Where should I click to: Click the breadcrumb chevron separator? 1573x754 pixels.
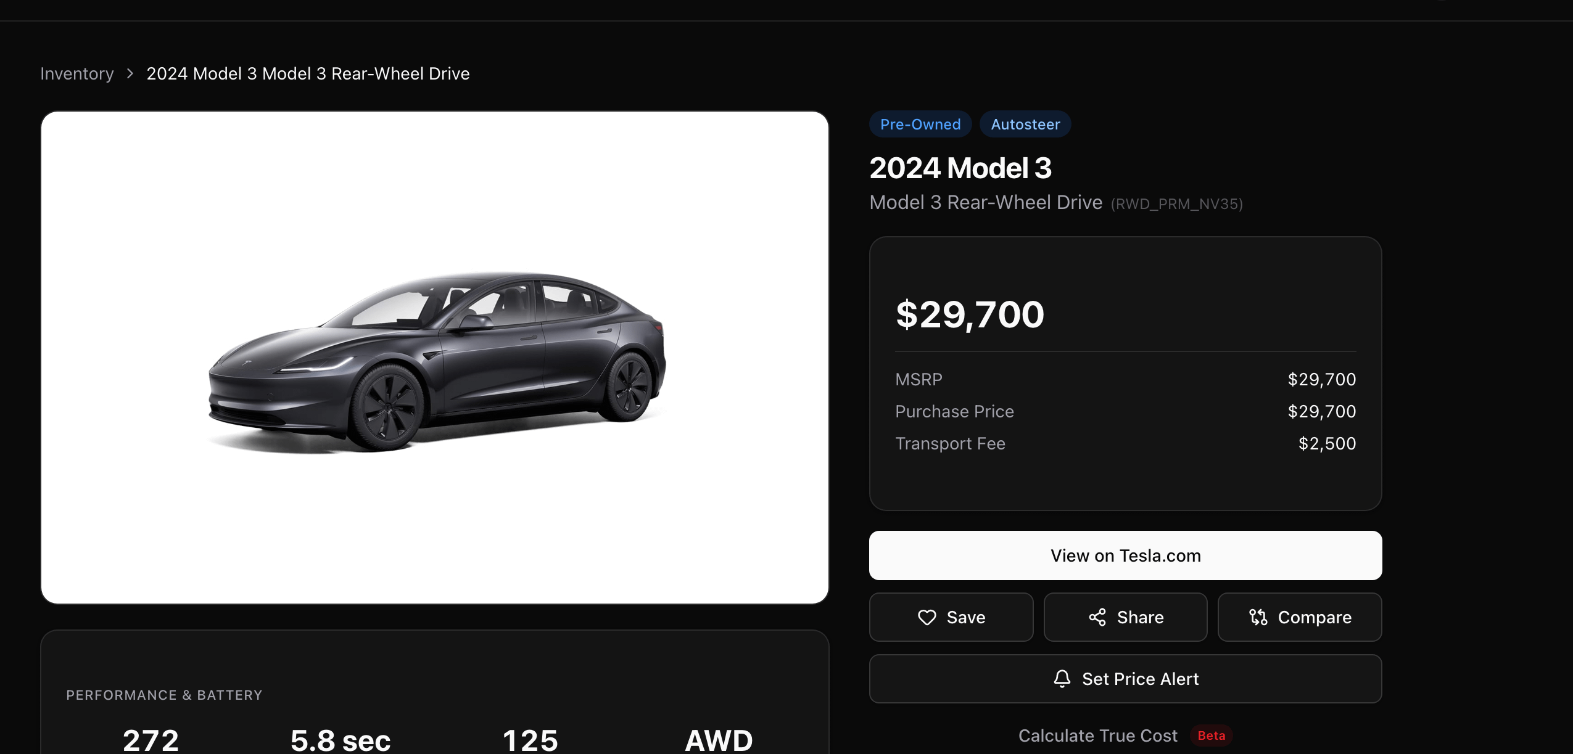click(x=130, y=73)
